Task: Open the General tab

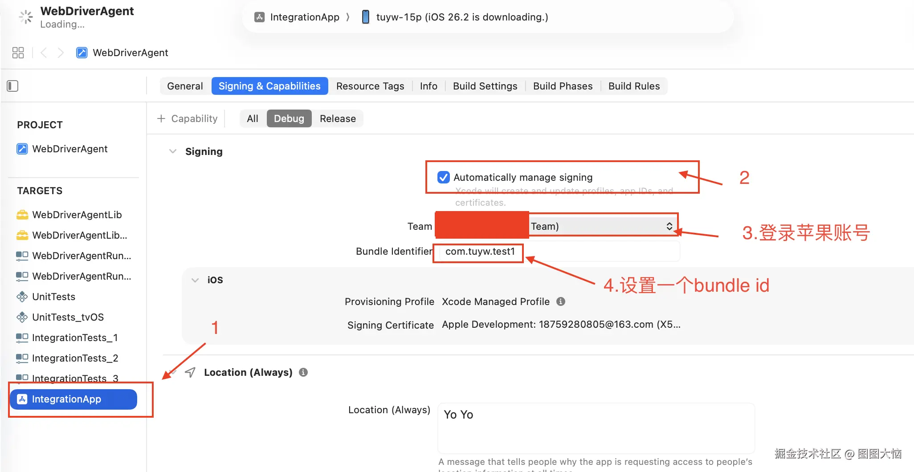Action: 185,86
